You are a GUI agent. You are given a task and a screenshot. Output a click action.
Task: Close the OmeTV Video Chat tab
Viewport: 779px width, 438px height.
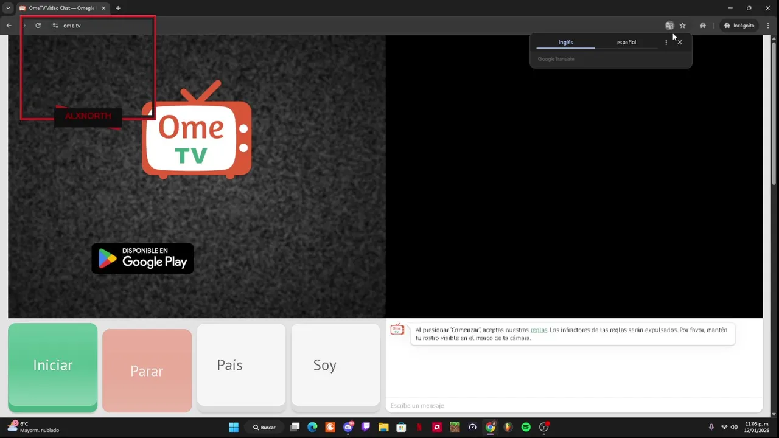click(x=103, y=8)
